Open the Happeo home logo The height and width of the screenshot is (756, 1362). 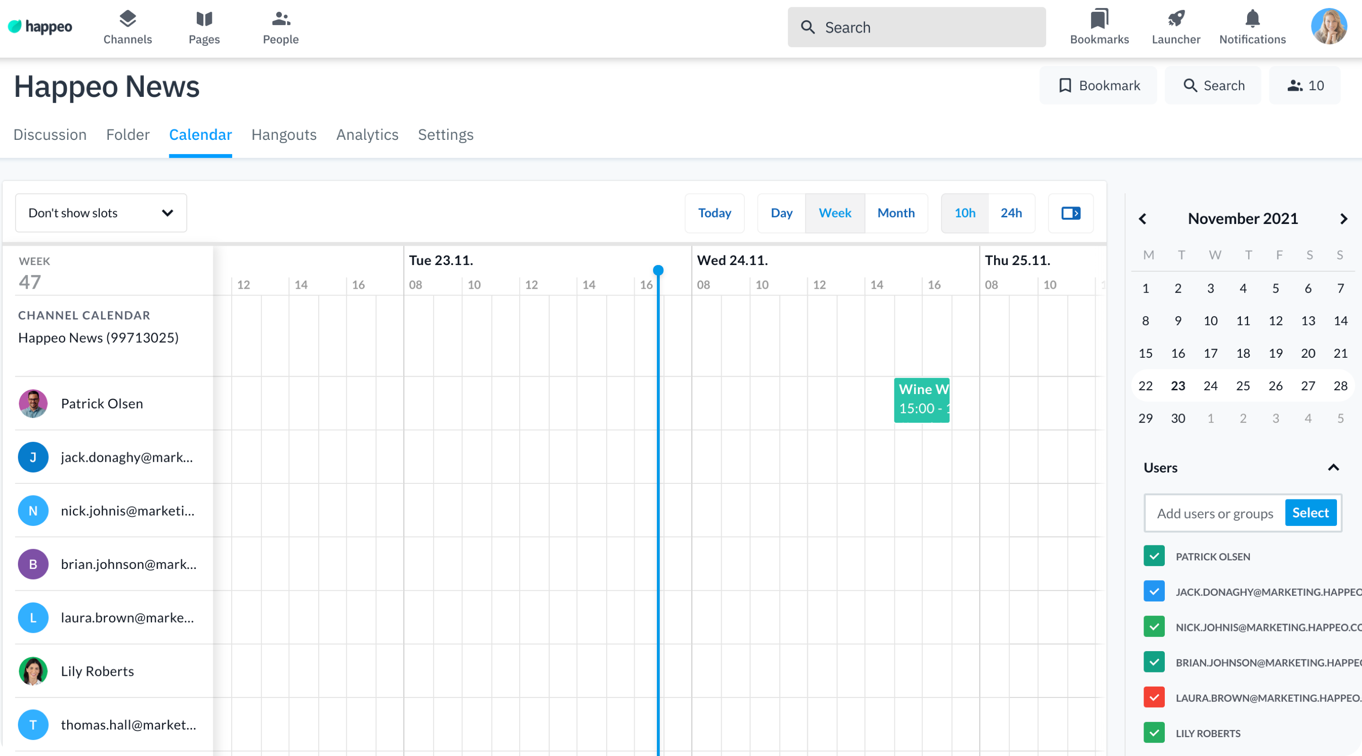coord(40,26)
